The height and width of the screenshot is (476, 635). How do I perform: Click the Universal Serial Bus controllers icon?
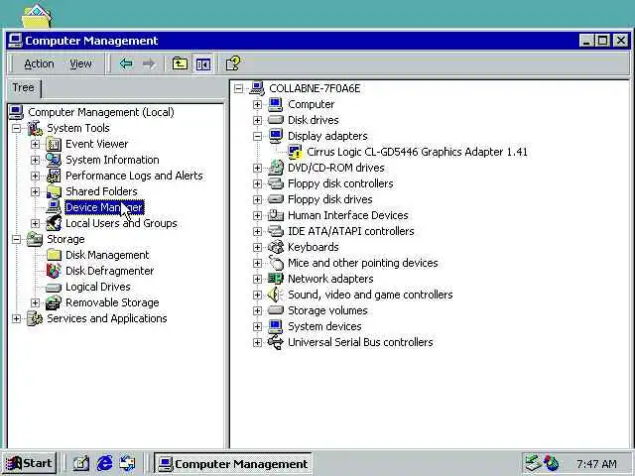[276, 342]
